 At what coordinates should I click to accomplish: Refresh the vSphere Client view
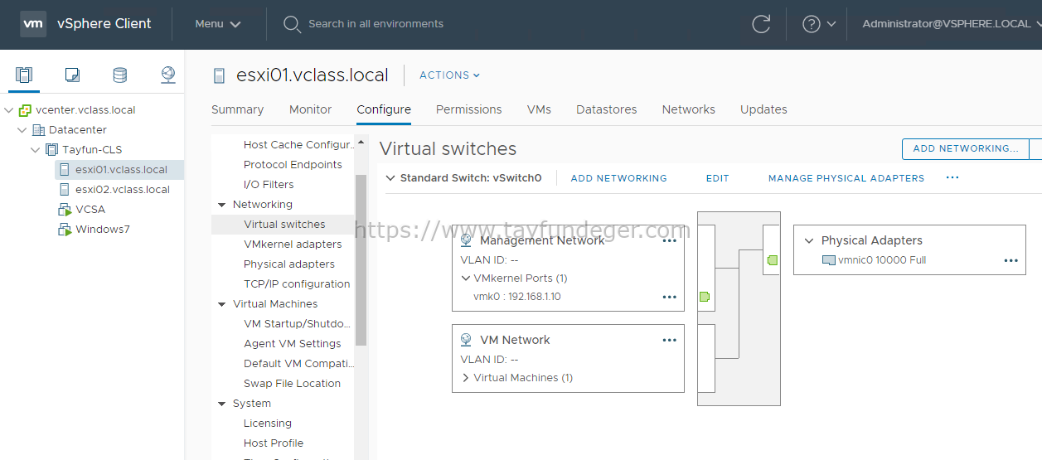click(761, 24)
